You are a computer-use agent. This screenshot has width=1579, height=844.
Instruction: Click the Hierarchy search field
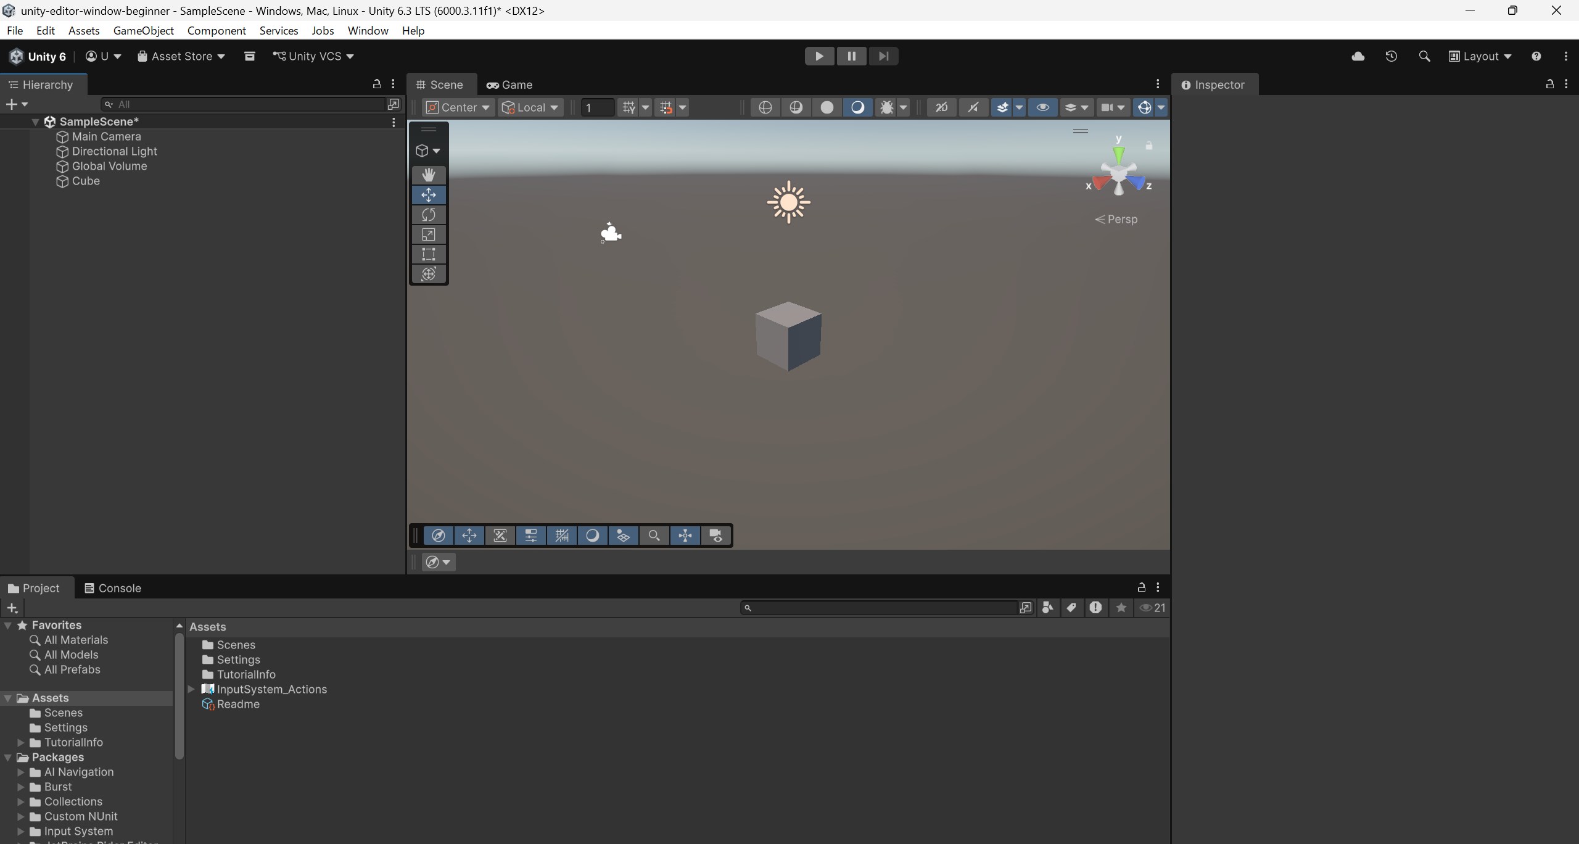coord(247,104)
